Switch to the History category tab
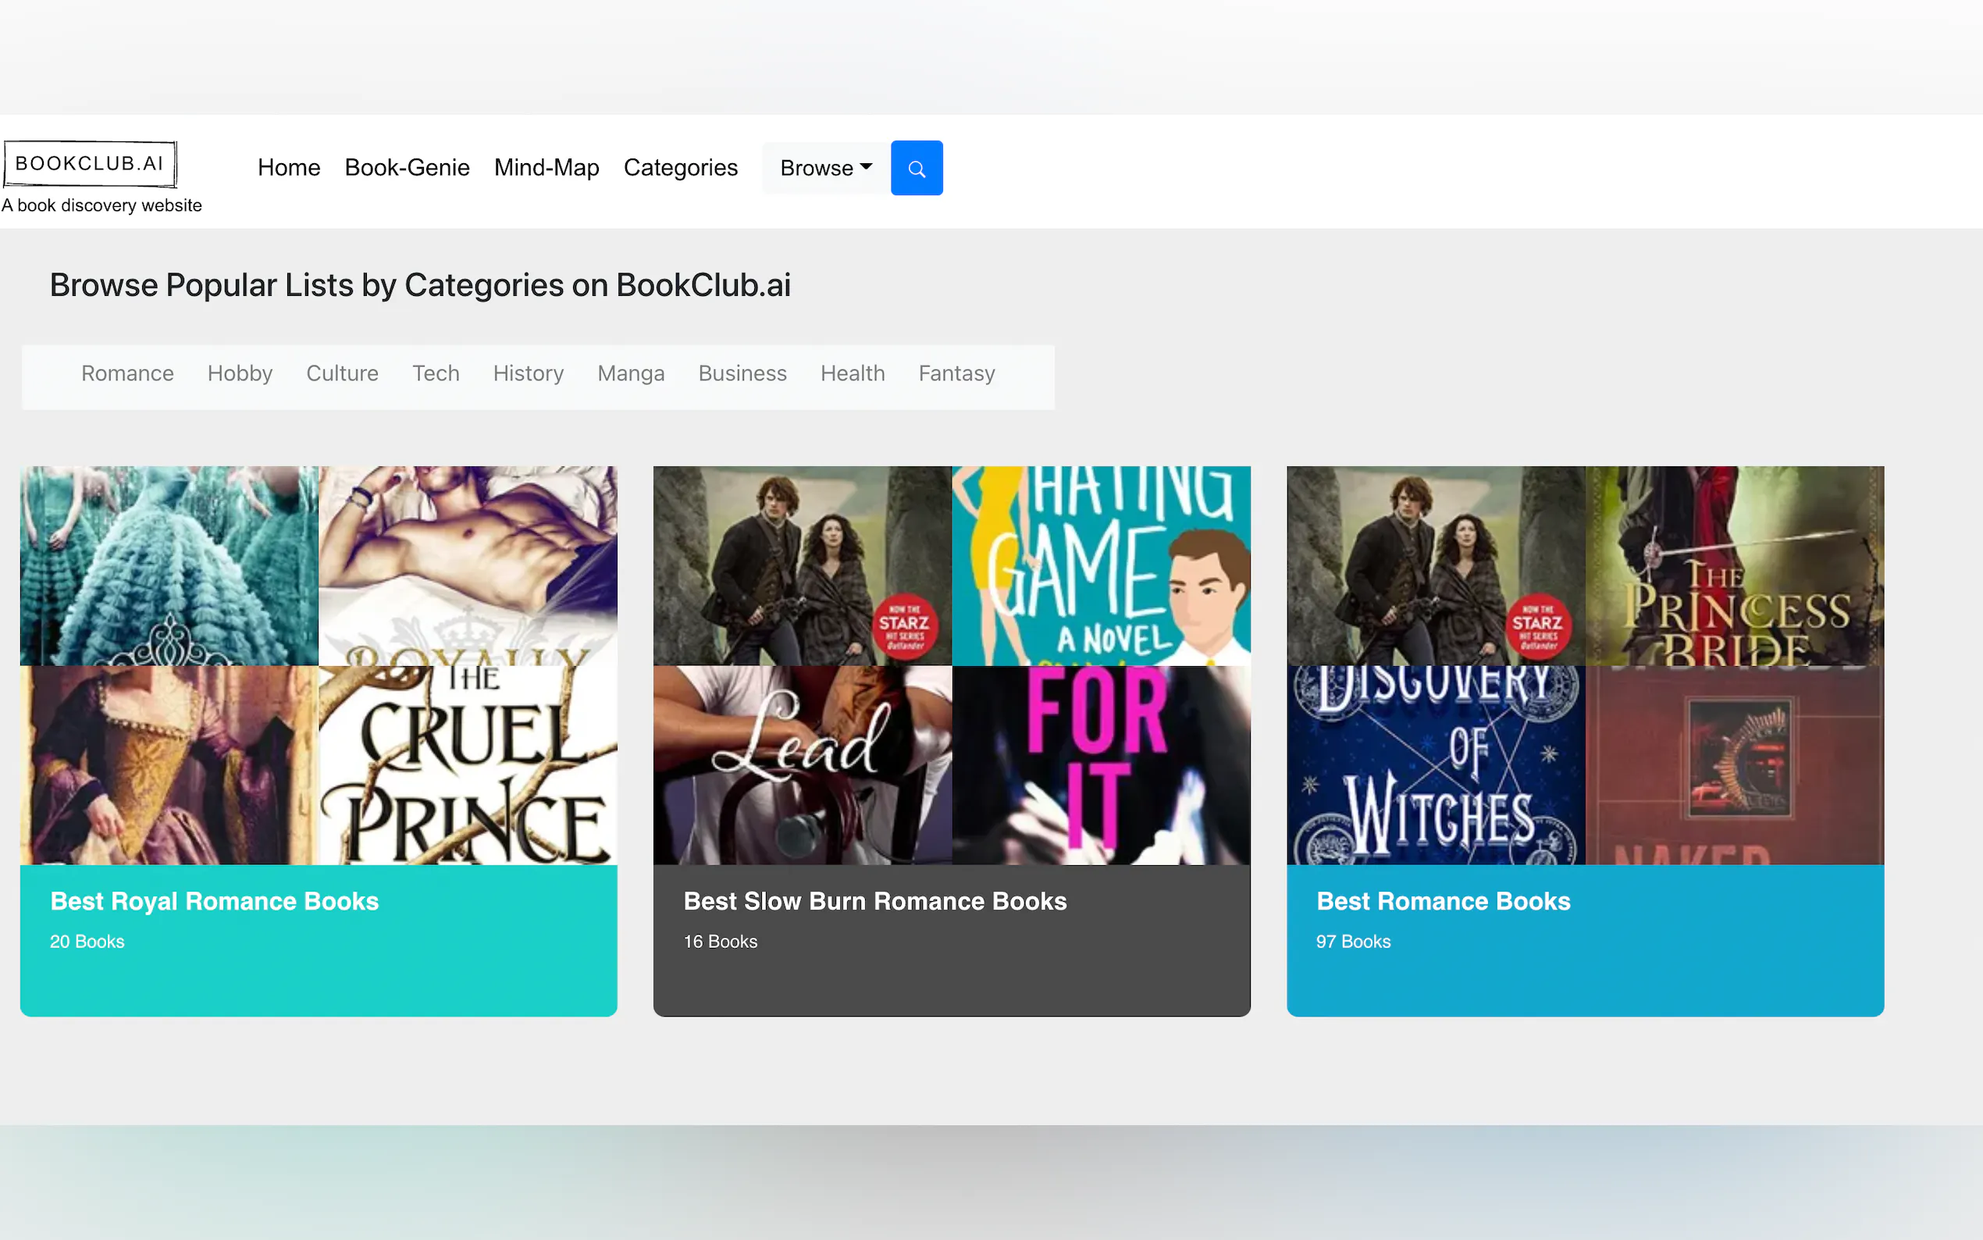Viewport: 1983px width, 1240px height. [x=528, y=374]
